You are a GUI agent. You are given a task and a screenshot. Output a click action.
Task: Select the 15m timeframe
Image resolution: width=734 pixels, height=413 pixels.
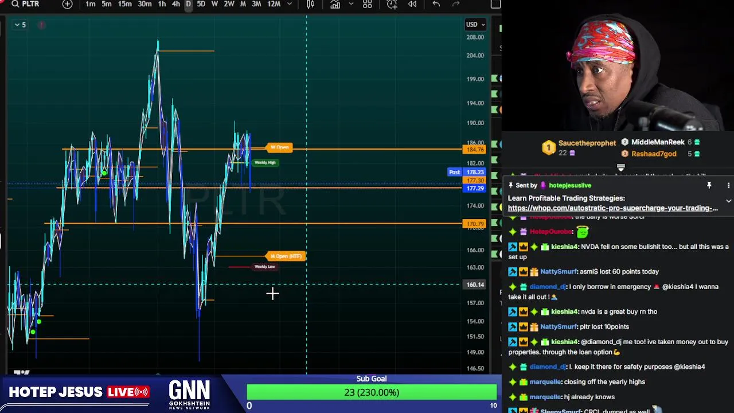coord(124,4)
